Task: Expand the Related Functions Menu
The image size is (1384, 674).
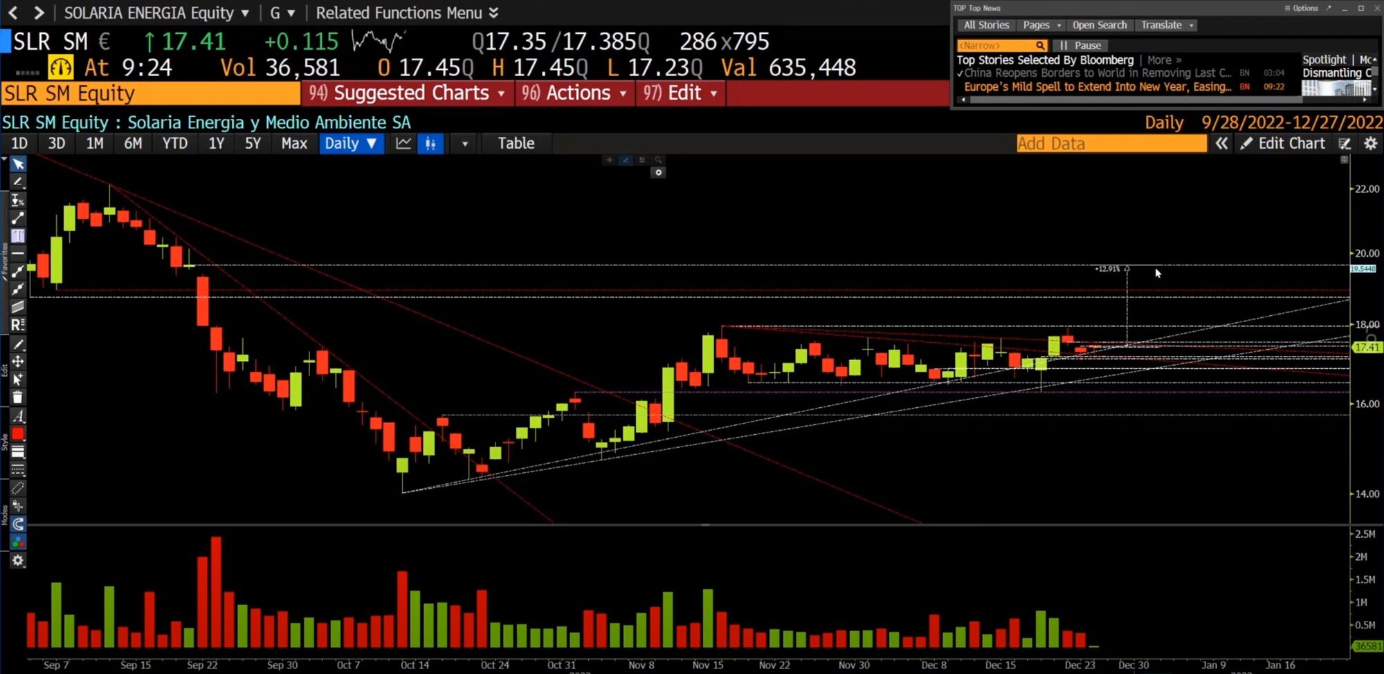Action: point(407,12)
